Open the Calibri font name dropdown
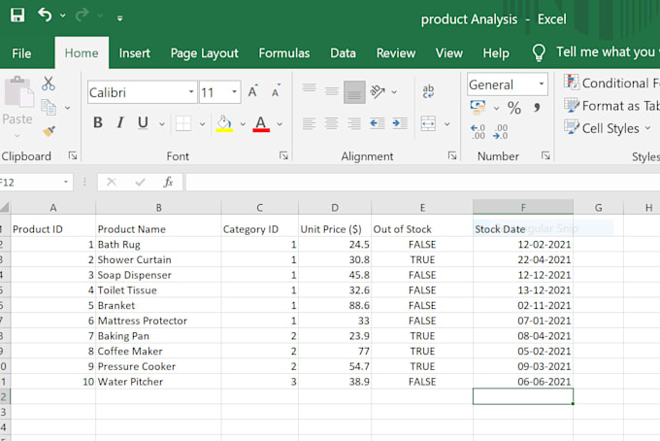 click(191, 92)
